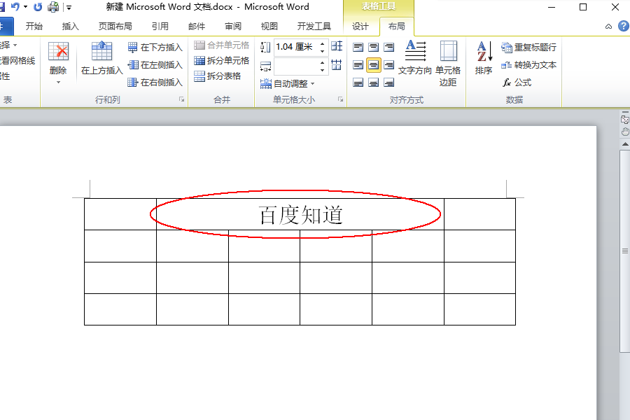The height and width of the screenshot is (420, 630).
Task: Open the Page Layout (页面布局) tab
Action: [x=115, y=26]
